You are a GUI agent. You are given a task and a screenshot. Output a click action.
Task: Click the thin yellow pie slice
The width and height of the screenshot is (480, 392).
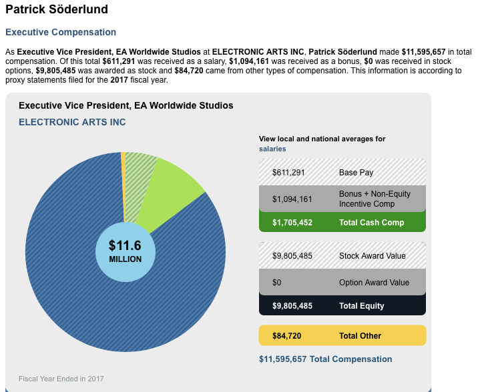pyautogui.click(x=124, y=173)
